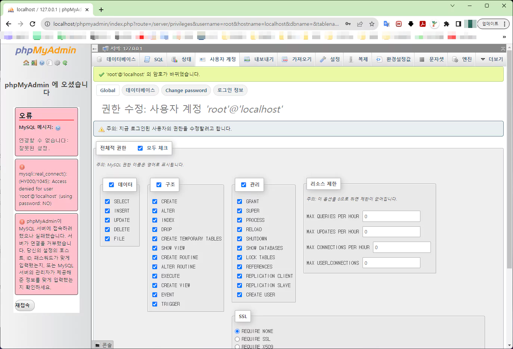Image resolution: width=513 pixels, height=349 pixels.
Task: Open phpMyAdmin documentation blue question icon under logo
Action: coord(42,63)
